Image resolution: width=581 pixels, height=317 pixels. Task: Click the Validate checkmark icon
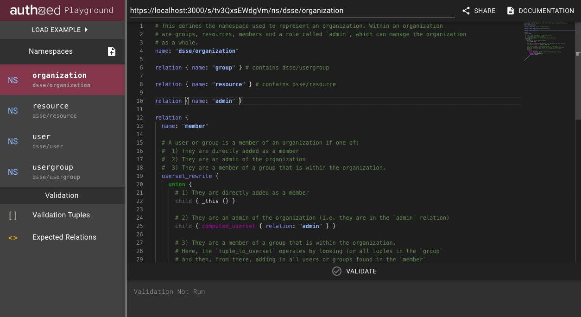pyautogui.click(x=337, y=271)
